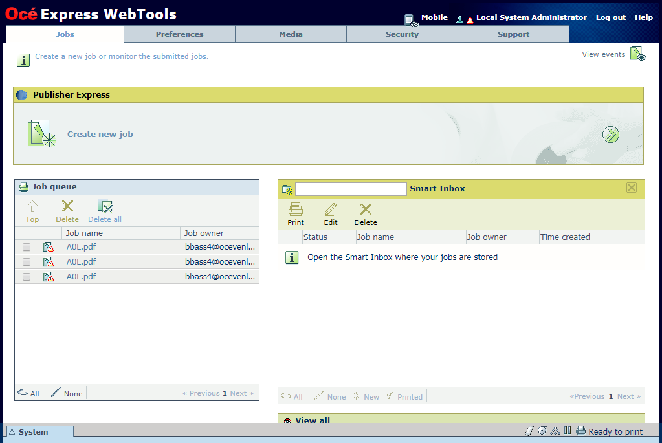
Task: Click the media roll icon in the status bar
Action: coord(542,430)
